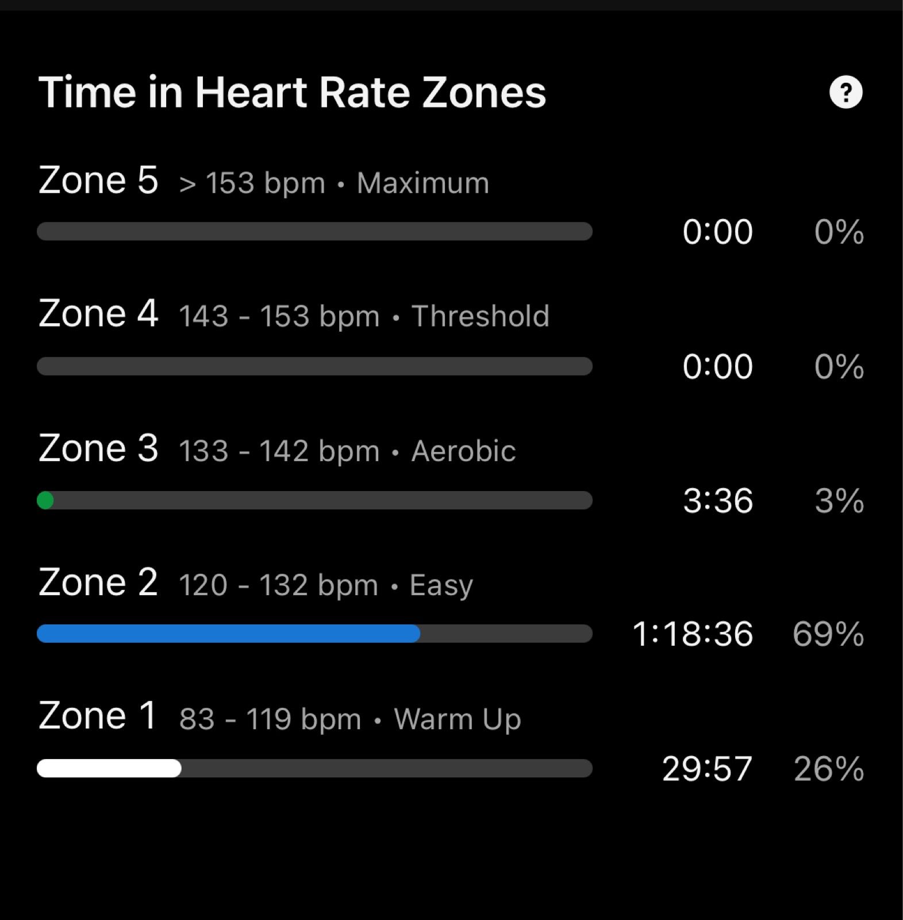Tap the Zone 3 time 3:36

pos(718,501)
